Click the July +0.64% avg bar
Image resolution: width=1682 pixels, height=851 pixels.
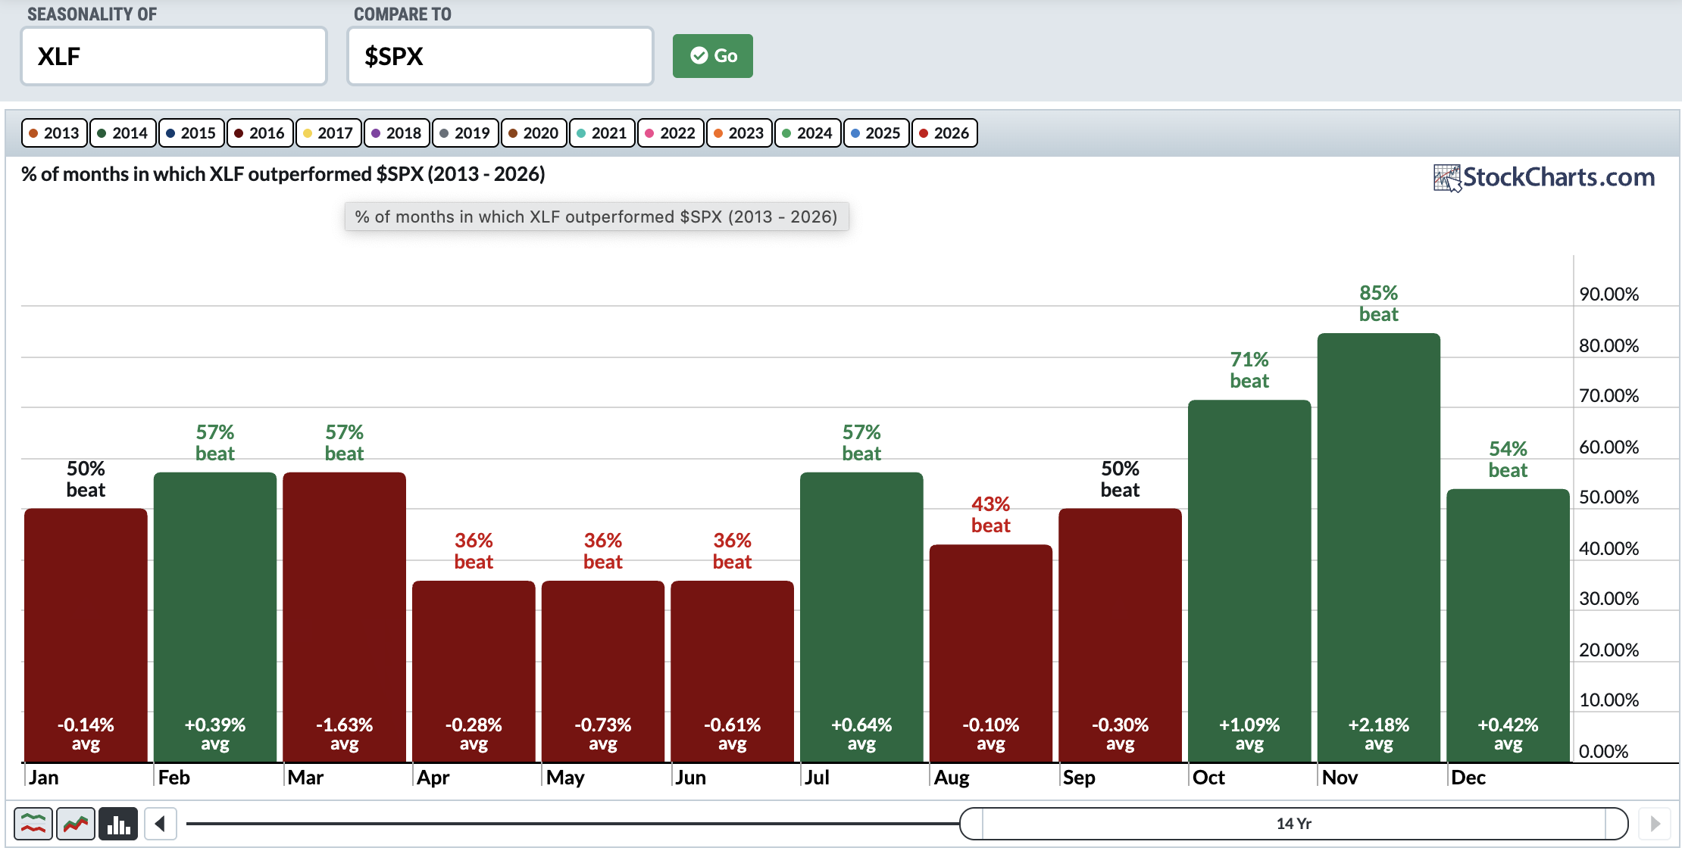[861, 617]
